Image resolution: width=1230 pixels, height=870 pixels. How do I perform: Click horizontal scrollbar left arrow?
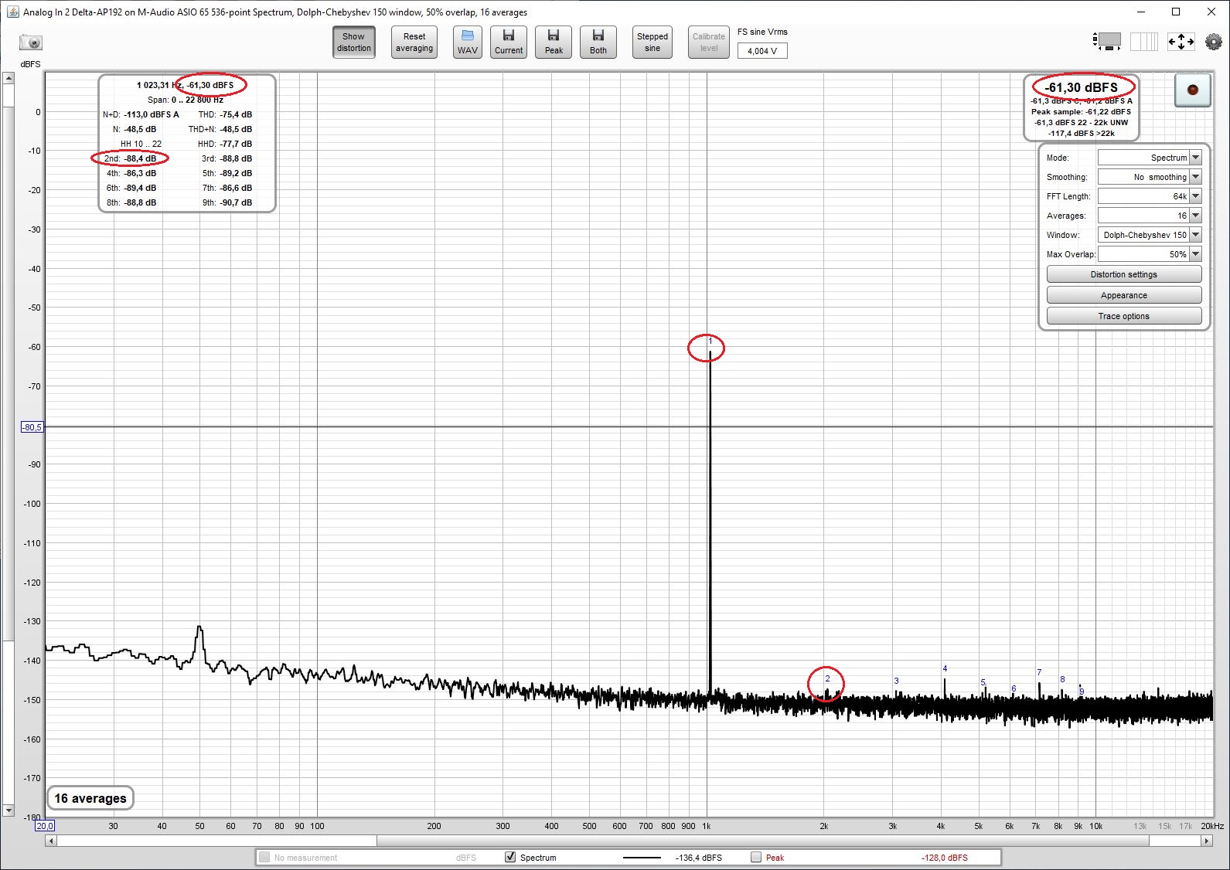point(51,841)
